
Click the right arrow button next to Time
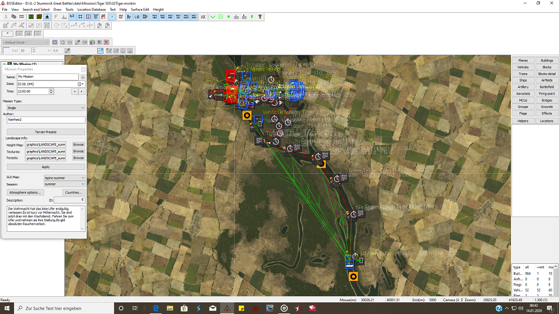coord(82,92)
